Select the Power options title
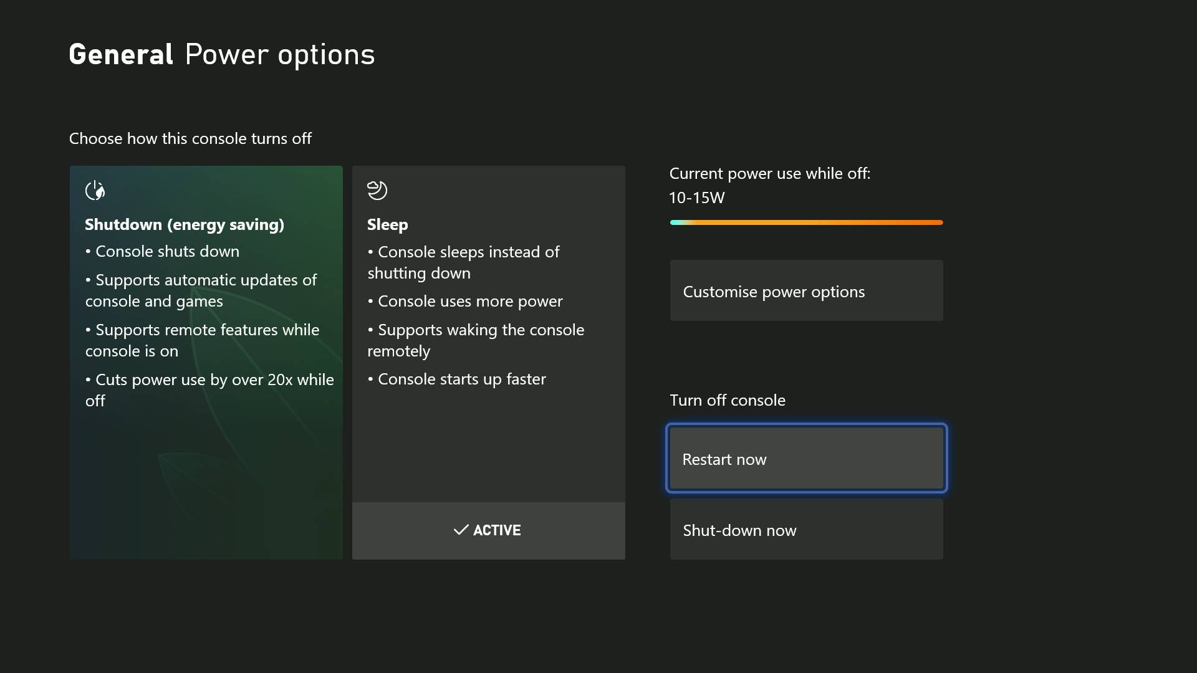The height and width of the screenshot is (673, 1197). coord(279,54)
